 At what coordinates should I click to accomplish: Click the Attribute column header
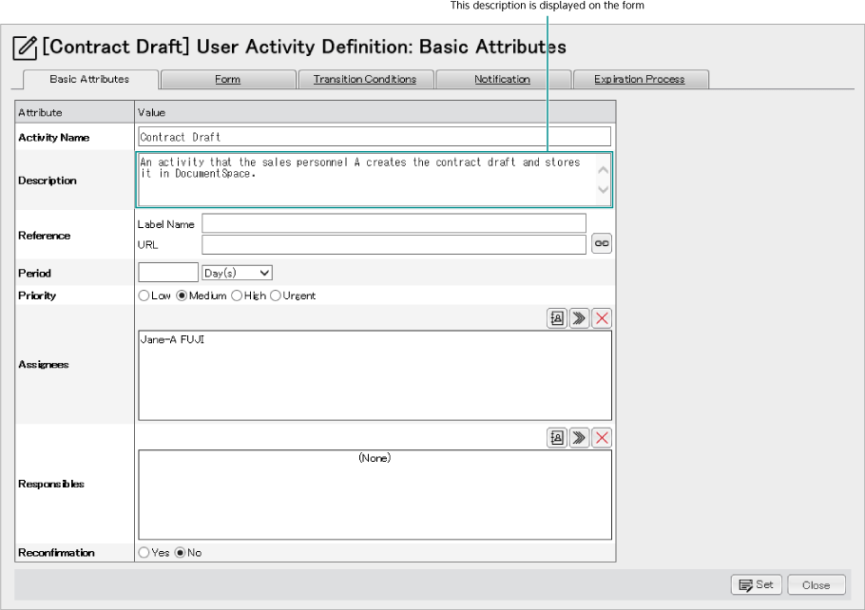coord(74,112)
